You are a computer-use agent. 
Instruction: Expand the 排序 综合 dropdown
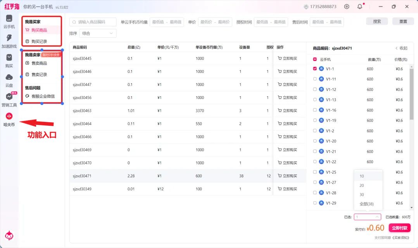coord(98,33)
